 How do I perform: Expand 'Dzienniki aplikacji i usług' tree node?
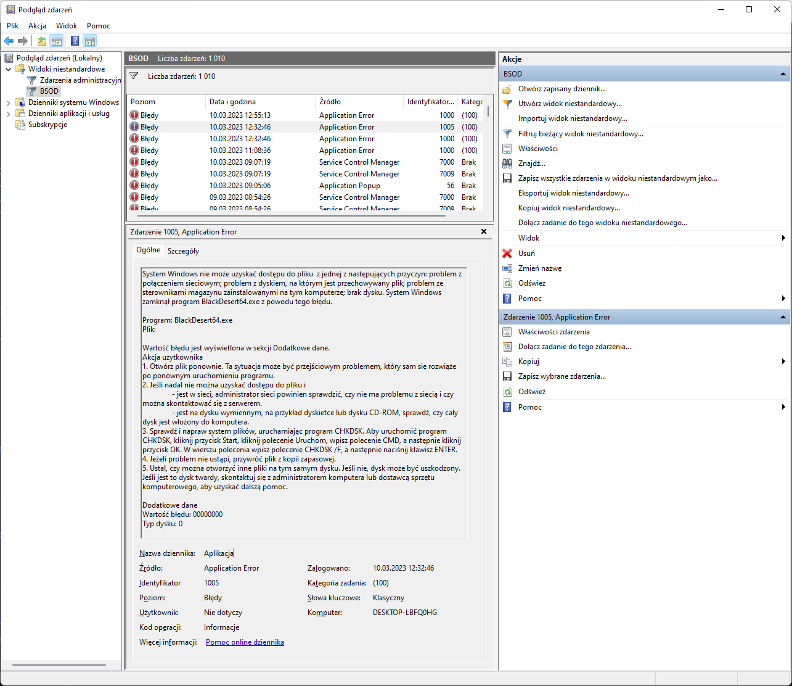click(x=9, y=114)
